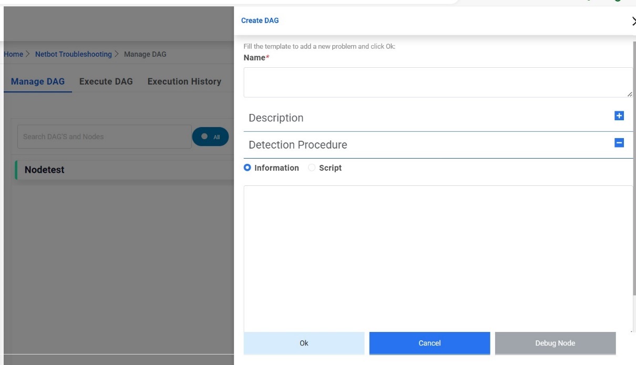Switch to the Execute DAG tab
636x365 pixels.
click(106, 81)
